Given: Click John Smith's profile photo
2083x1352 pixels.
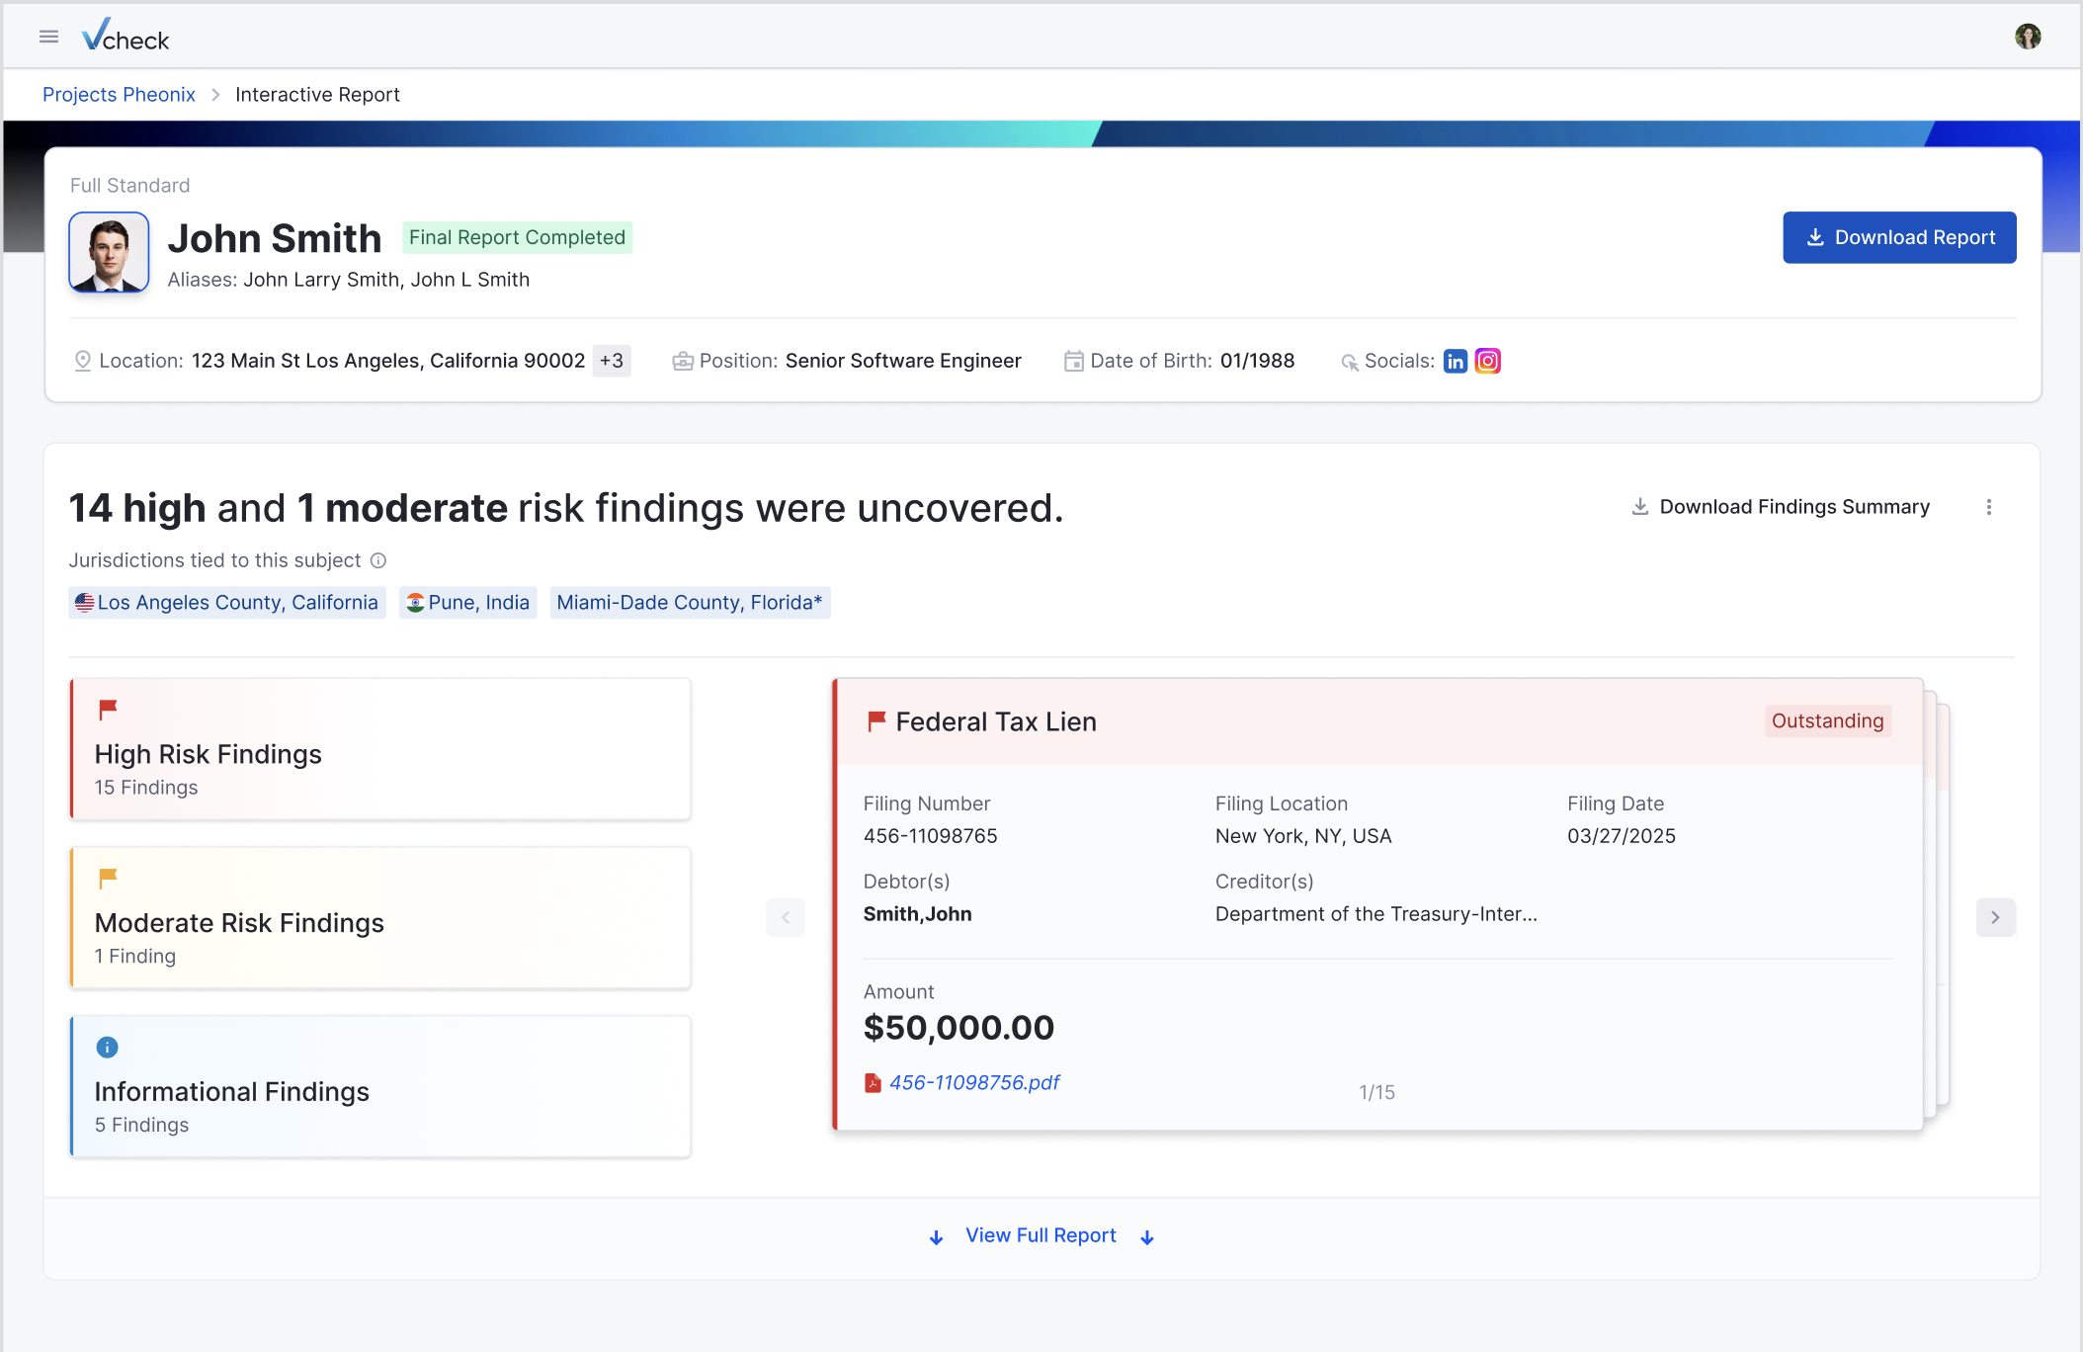Looking at the screenshot, I should tap(109, 252).
